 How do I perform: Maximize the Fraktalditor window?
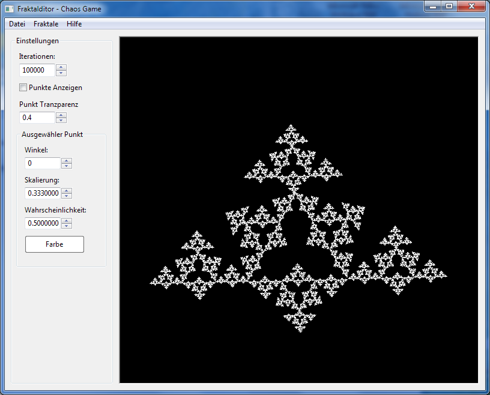click(x=449, y=6)
